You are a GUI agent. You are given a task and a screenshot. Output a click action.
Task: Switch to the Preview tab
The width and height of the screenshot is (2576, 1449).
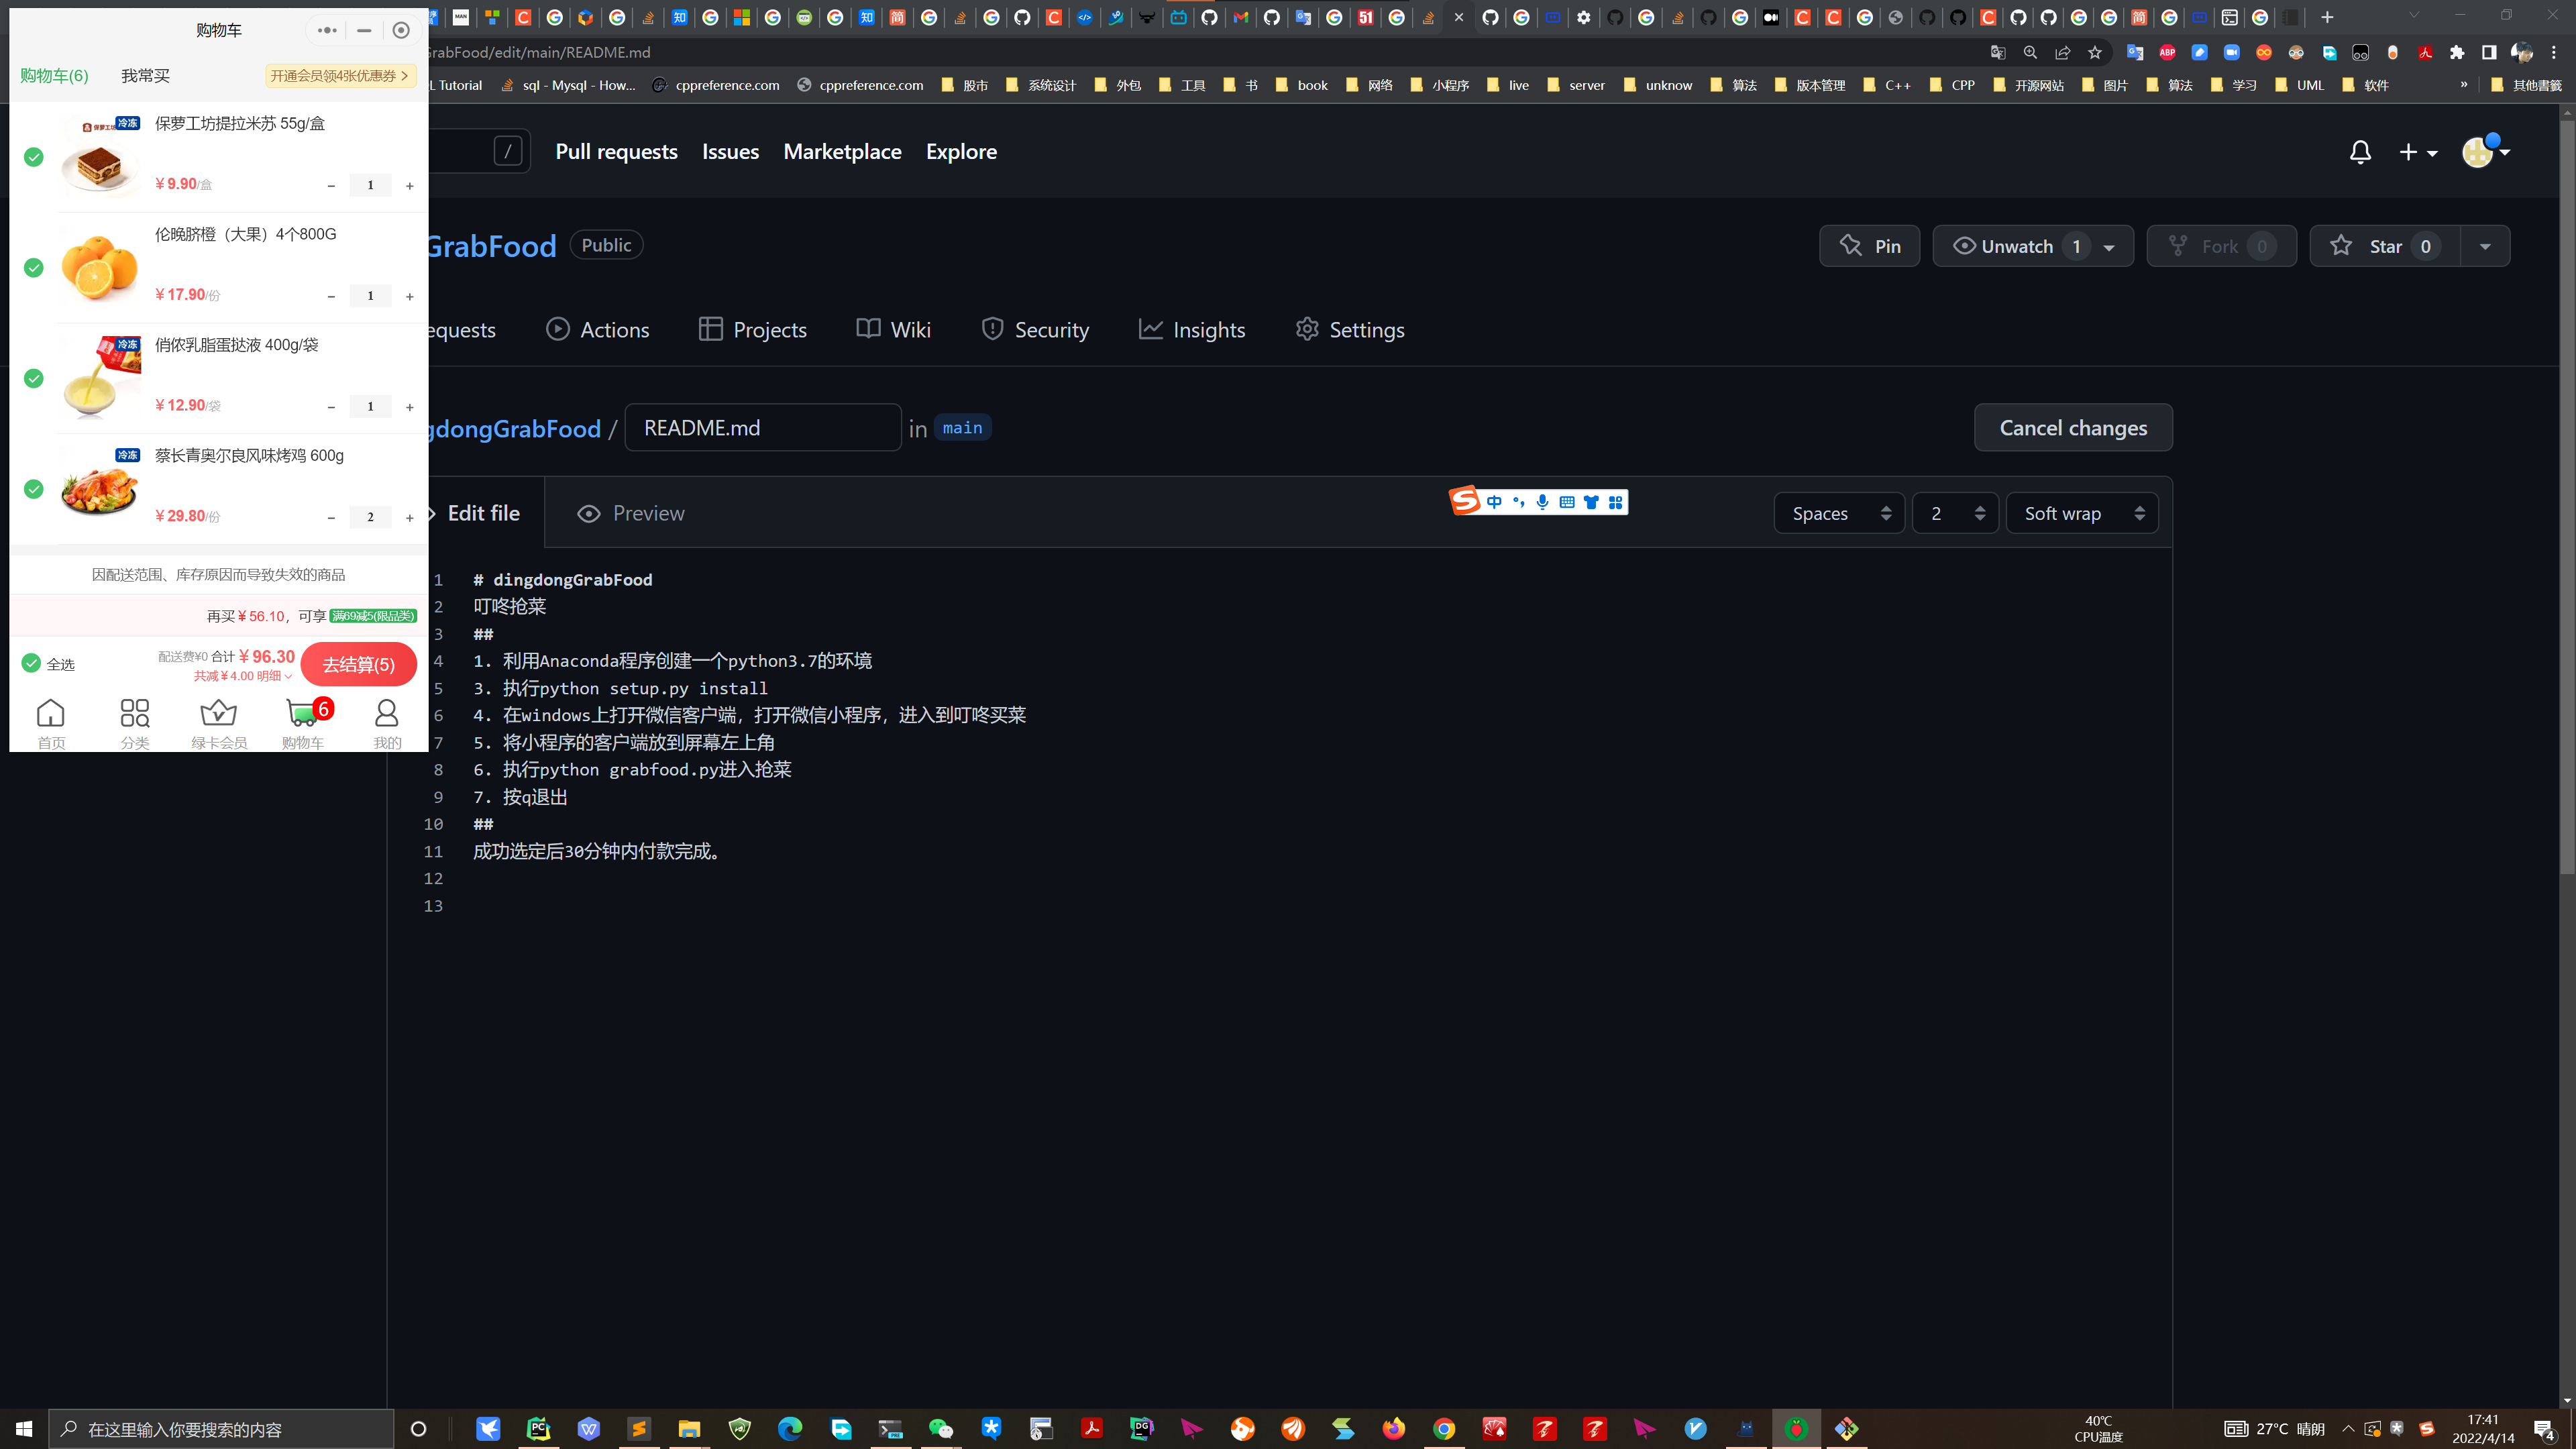(631, 513)
